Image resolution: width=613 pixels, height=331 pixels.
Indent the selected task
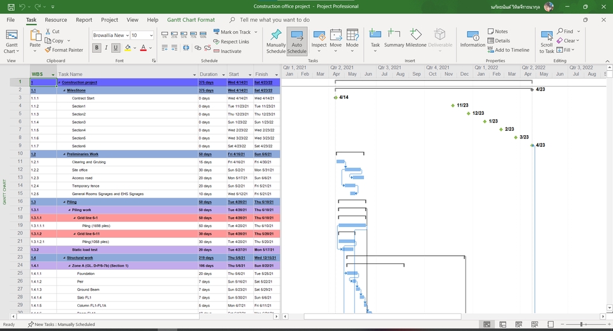point(174,48)
